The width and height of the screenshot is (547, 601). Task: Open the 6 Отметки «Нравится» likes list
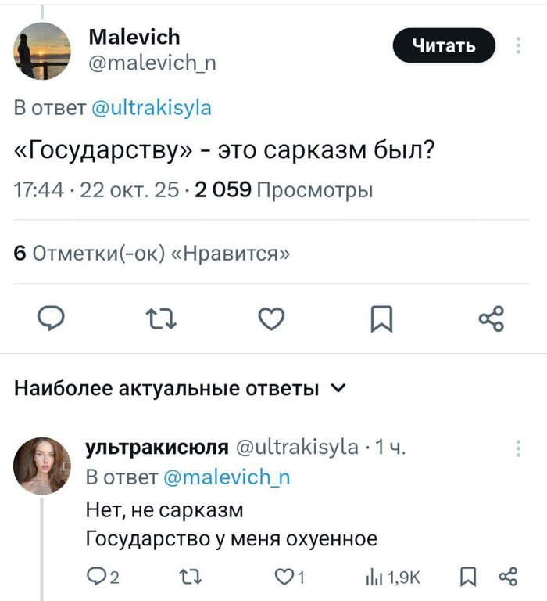coord(152,253)
